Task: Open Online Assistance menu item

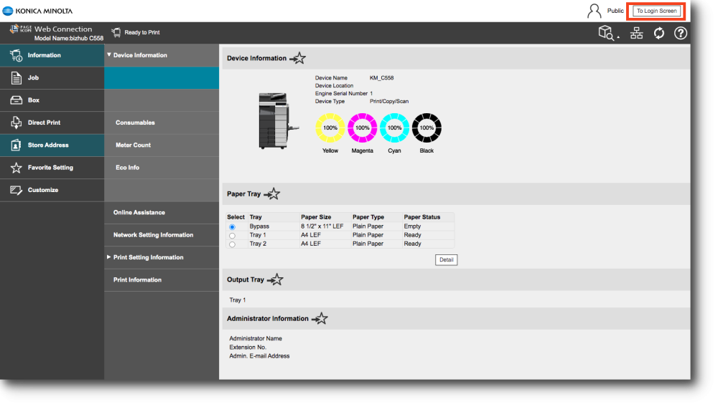Action: coord(139,212)
